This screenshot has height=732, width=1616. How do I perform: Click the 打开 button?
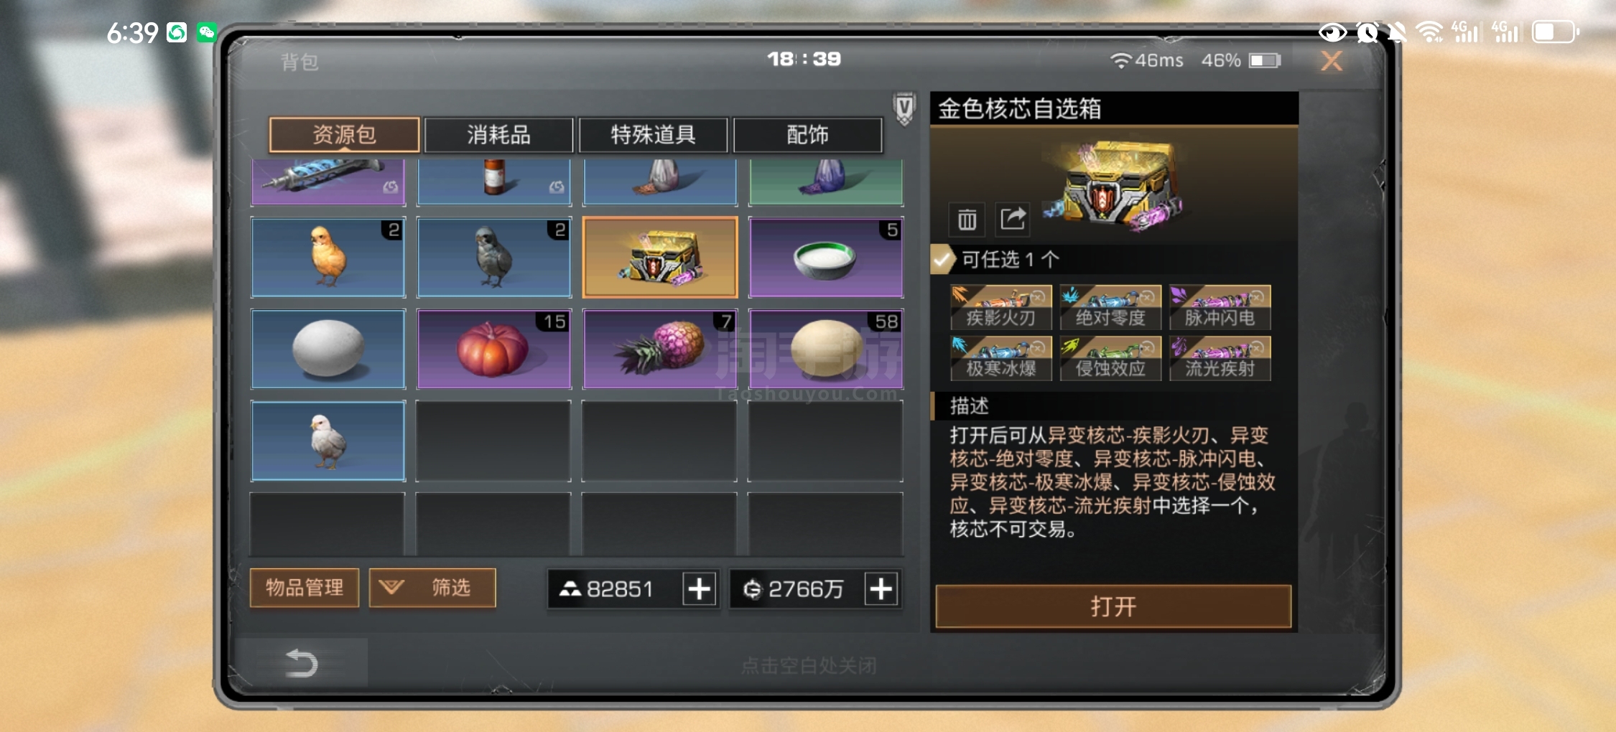[x=1113, y=606]
